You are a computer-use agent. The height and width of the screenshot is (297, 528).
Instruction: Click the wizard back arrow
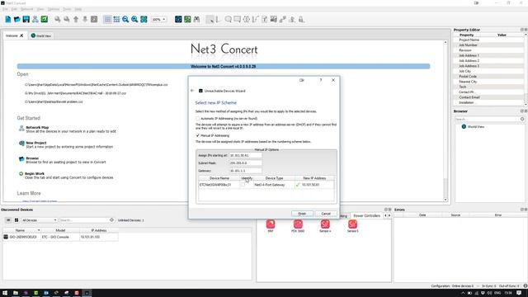(192, 91)
